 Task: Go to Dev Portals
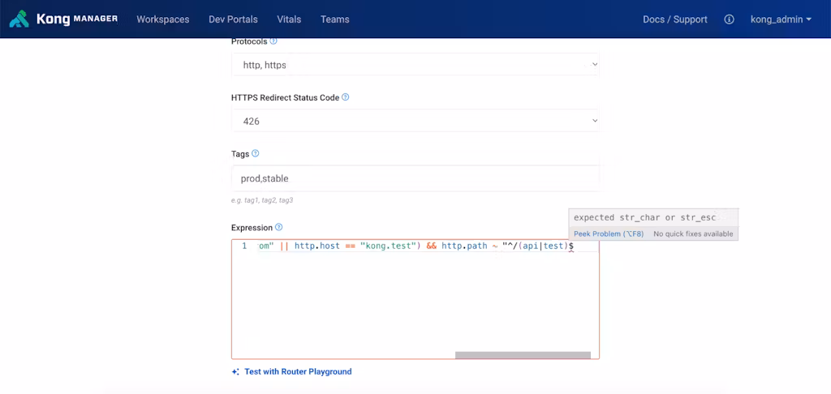click(x=233, y=19)
